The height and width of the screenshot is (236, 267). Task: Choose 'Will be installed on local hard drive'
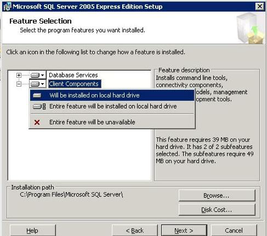coord(112,95)
